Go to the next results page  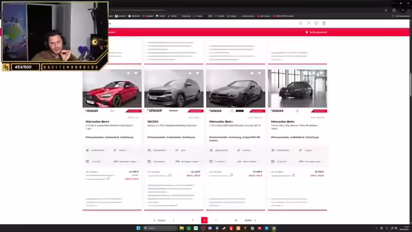250,220
